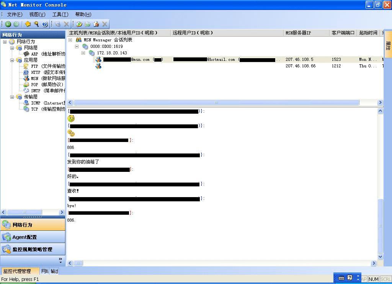Click session icon for port 1523 row
392x284 pixels.
pyautogui.click(x=98, y=59)
